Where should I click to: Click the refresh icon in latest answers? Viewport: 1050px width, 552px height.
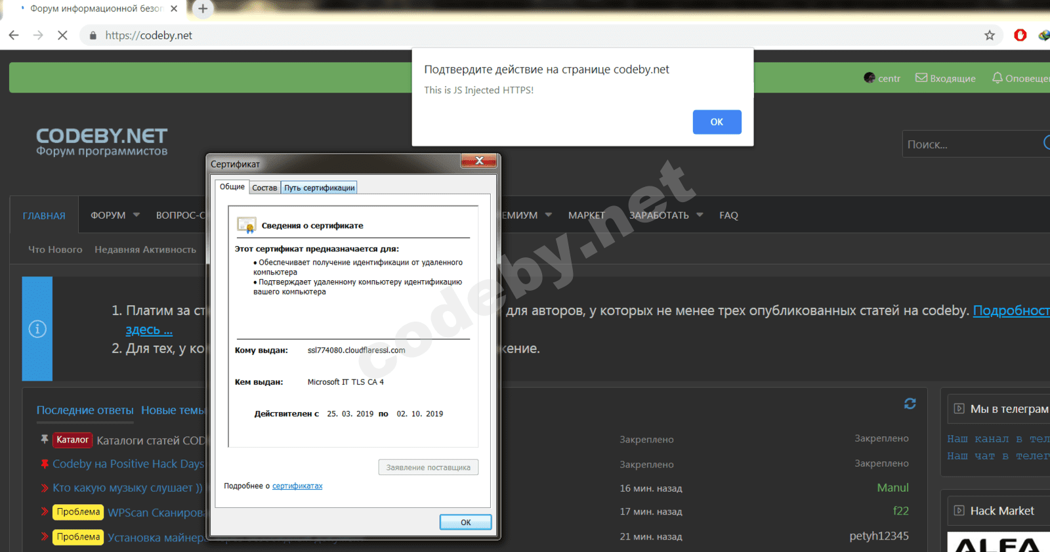click(910, 404)
